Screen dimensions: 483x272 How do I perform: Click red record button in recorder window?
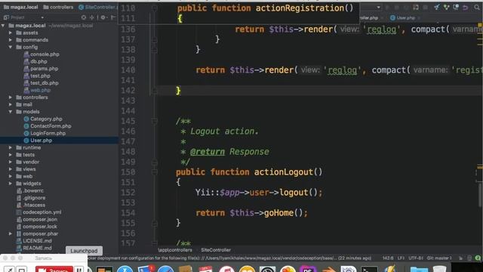pyautogui.click(x=54, y=270)
